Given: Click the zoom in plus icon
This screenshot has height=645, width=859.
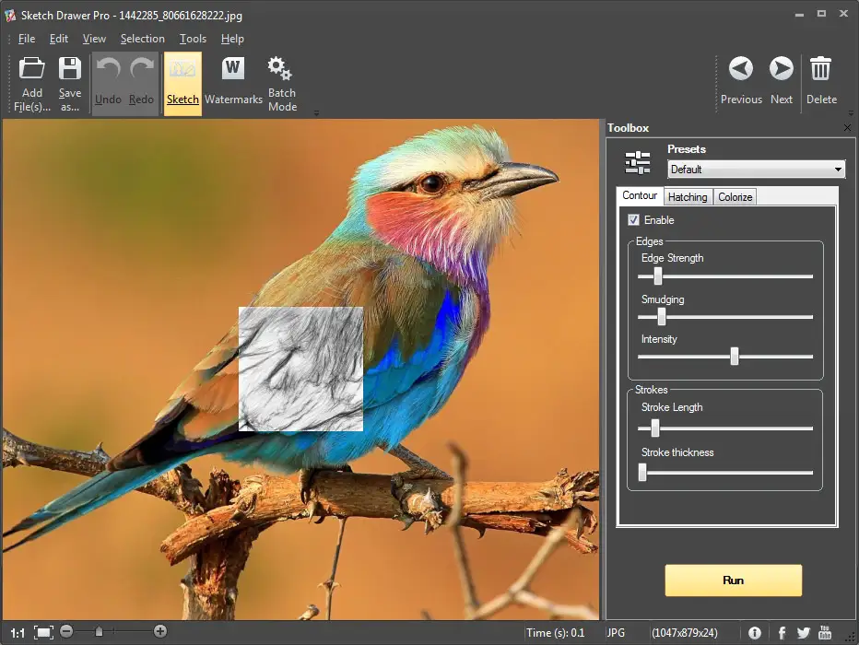Looking at the screenshot, I should (x=160, y=631).
